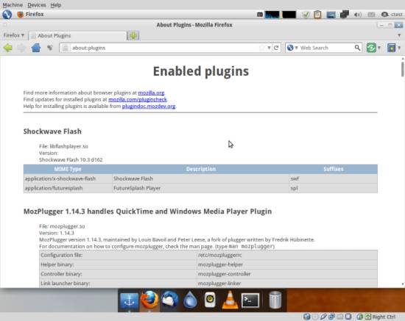Bookmark this page with the star
Image resolution: width=405 pixels, height=321 pixels.
coord(262,48)
